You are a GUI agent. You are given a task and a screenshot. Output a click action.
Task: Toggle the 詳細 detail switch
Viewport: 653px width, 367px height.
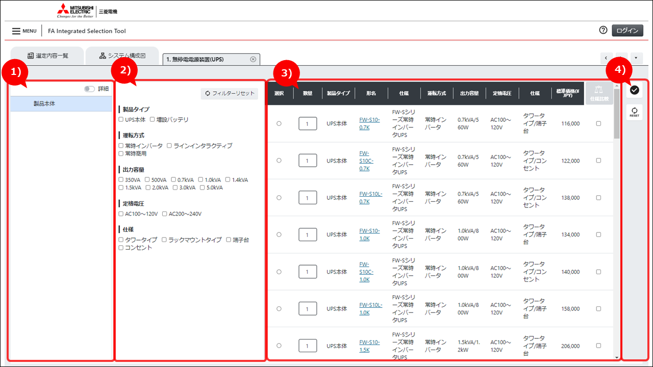click(90, 89)
